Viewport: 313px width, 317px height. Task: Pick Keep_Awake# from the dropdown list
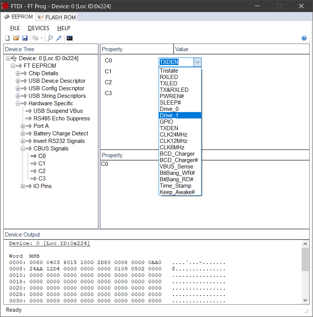pos(177,192)
